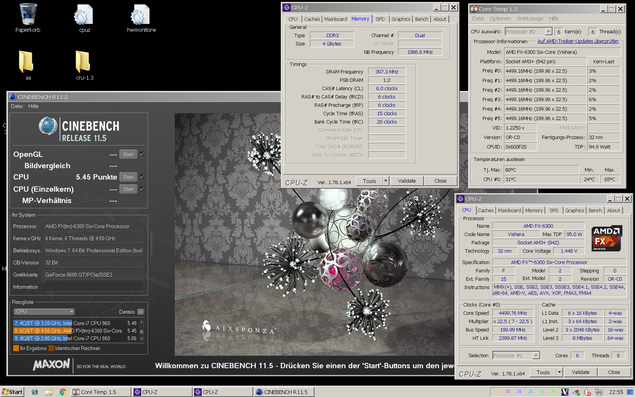Open the Rangliste CPU dropdown

pyautogui.click(x=44, y=312)
